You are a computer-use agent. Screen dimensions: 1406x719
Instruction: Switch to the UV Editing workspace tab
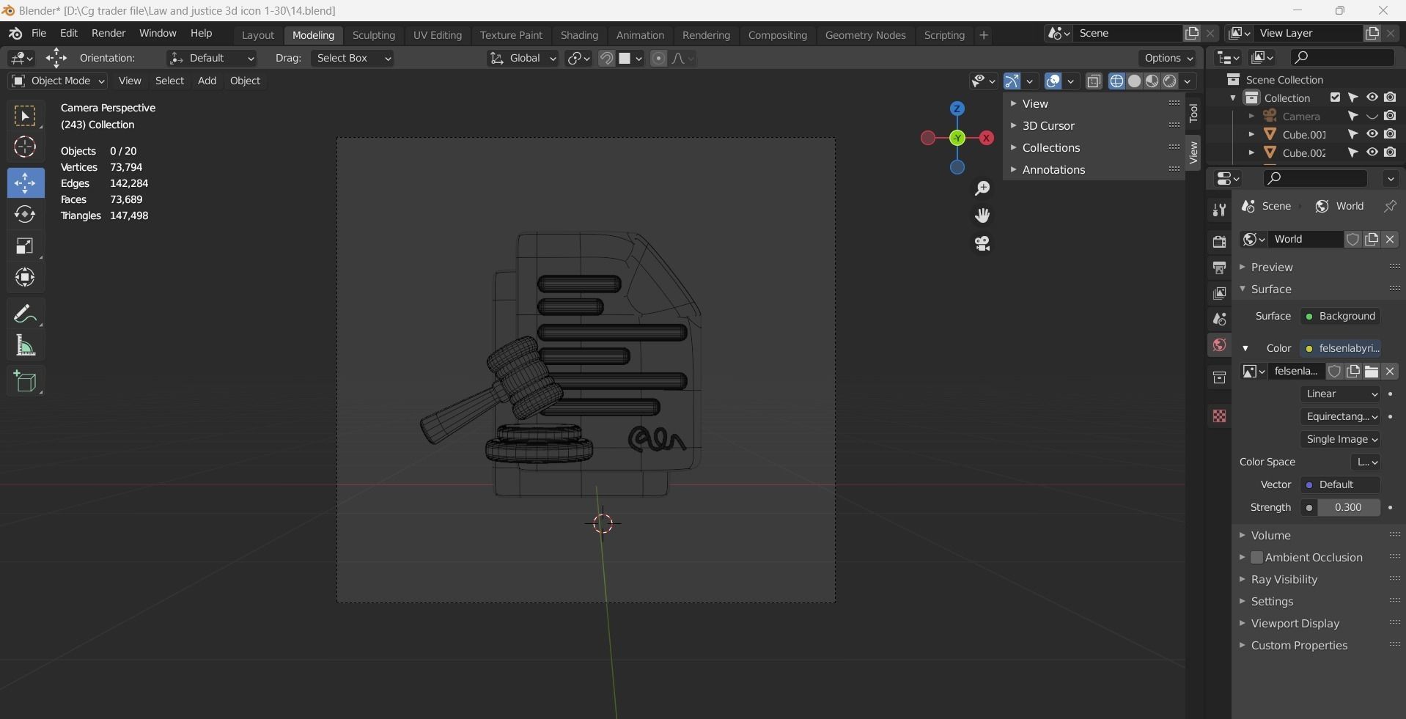click(438, 35)
